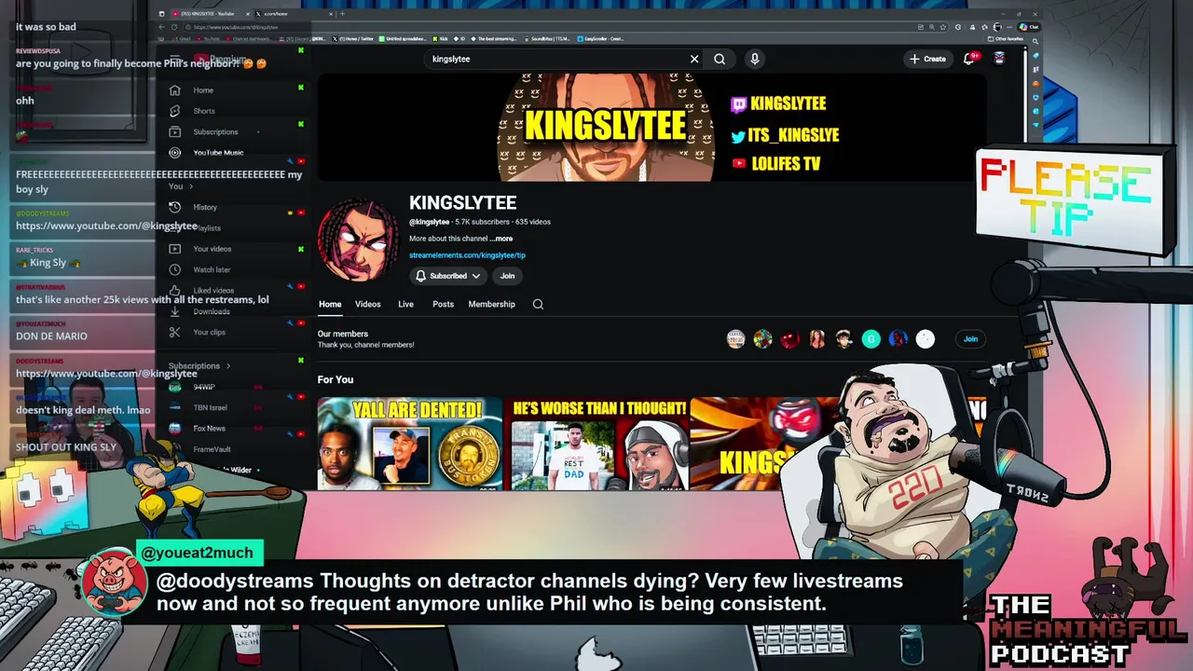Open the YouTube notifications bell

[x=970, y=58]
